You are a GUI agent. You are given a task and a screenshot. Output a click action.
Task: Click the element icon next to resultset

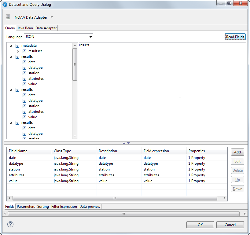(x=24, y=51)
